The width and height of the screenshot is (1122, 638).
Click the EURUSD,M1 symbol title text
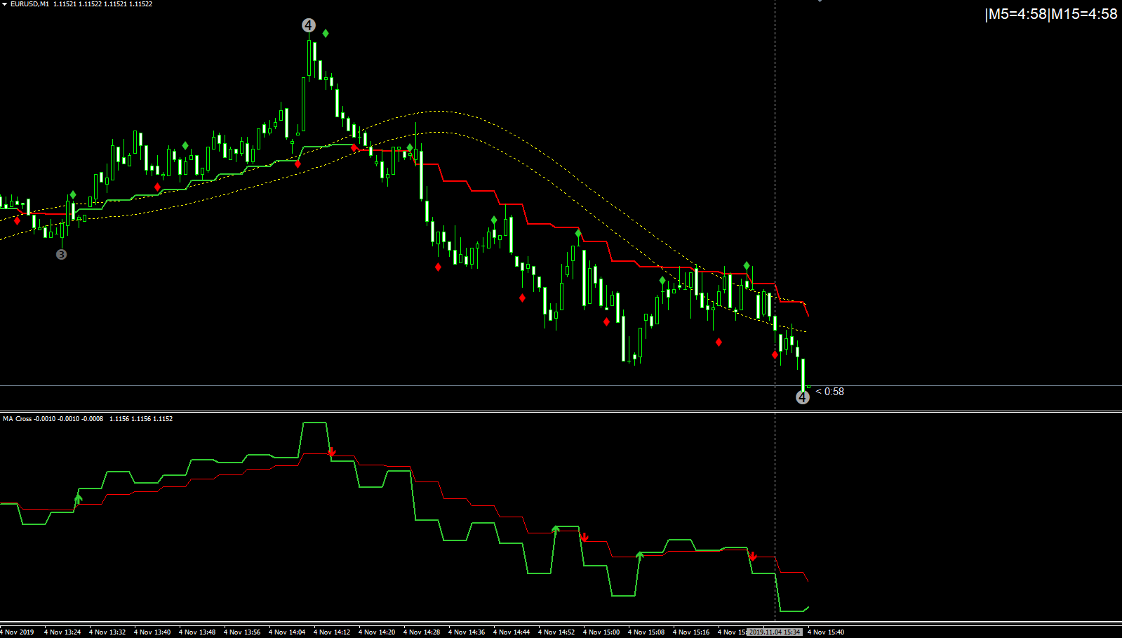coord(29,4)
